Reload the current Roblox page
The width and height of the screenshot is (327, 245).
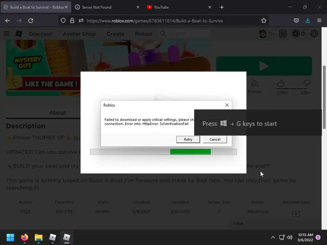(x=31, y=21)
